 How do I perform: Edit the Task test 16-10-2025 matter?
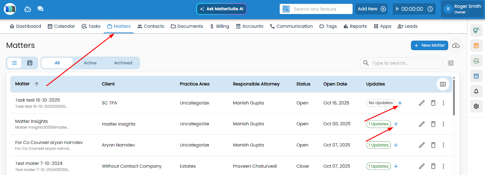[422, 103]
